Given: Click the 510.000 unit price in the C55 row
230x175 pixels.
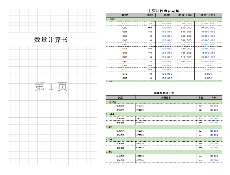Looking at the screenshot, I should click(186, 57).
